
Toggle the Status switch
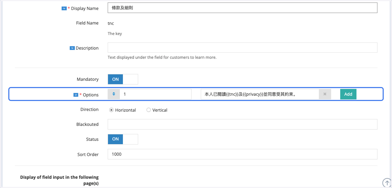(123, 139)
